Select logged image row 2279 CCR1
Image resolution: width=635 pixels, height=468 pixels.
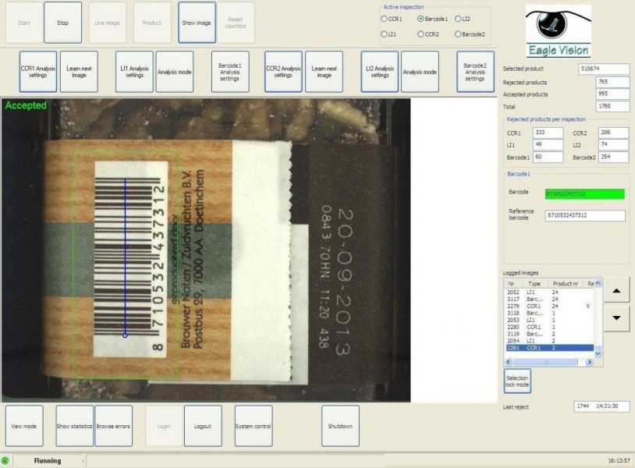[x=549, y=306]
